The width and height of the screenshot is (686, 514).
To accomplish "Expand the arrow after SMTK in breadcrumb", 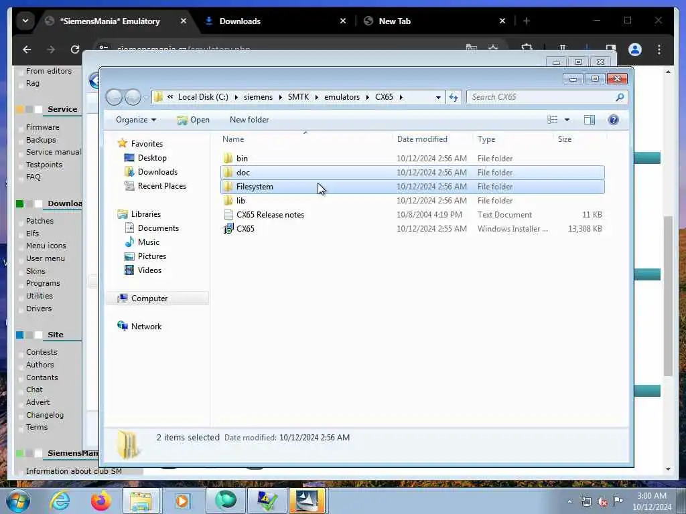I will pos(316,97).
